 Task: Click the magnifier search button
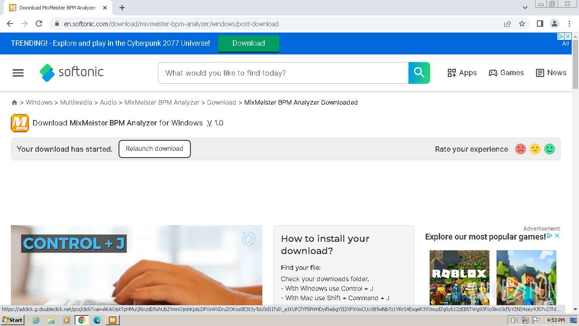[x=419, y=73]
